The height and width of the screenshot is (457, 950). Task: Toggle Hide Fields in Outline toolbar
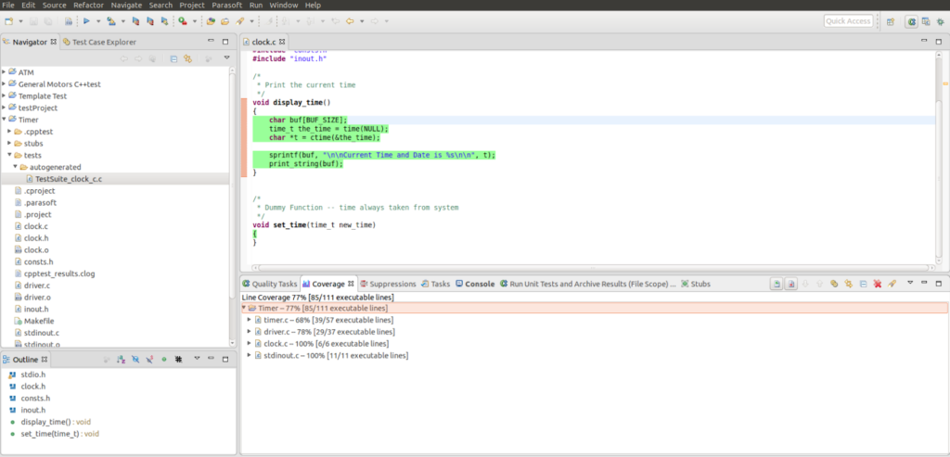pyautogui.click(x=135, y=359)
